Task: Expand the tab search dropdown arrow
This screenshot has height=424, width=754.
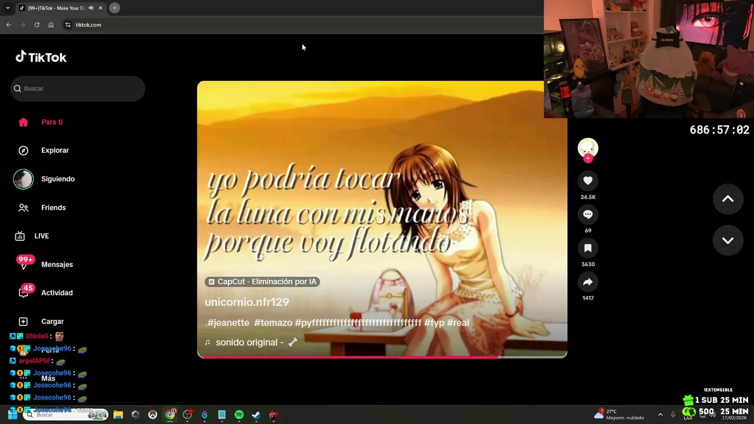Action: (7, 8)
